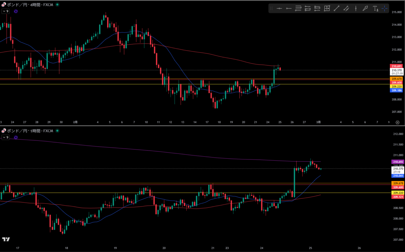The width and height of the screenshot is (405, 252).
Task: Click the TradingView logo at bottom left
Action: (6, 239)
